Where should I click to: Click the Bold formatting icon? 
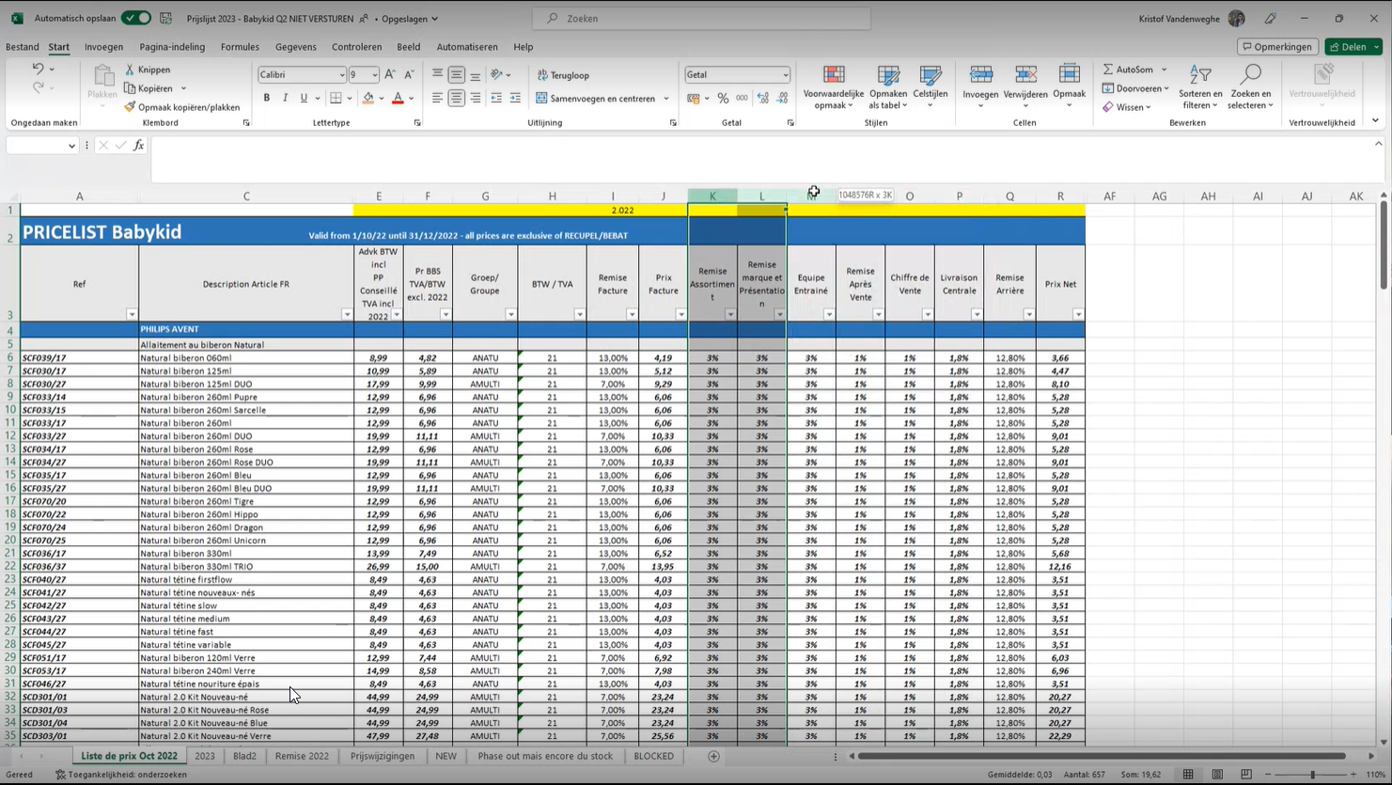tap(267, 98)
